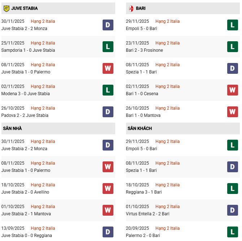Open the Reggiana 3 - 1 Bari match
This screenshot has height=241, width=242.
coord(144,192)
